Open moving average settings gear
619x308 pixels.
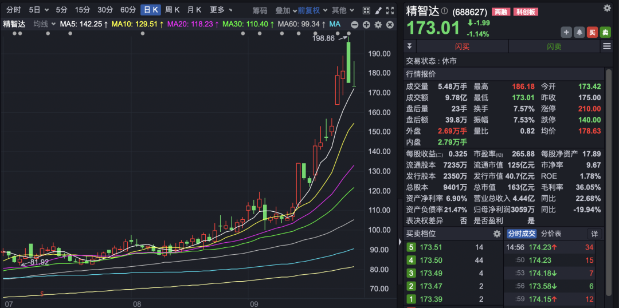(378, 25)
